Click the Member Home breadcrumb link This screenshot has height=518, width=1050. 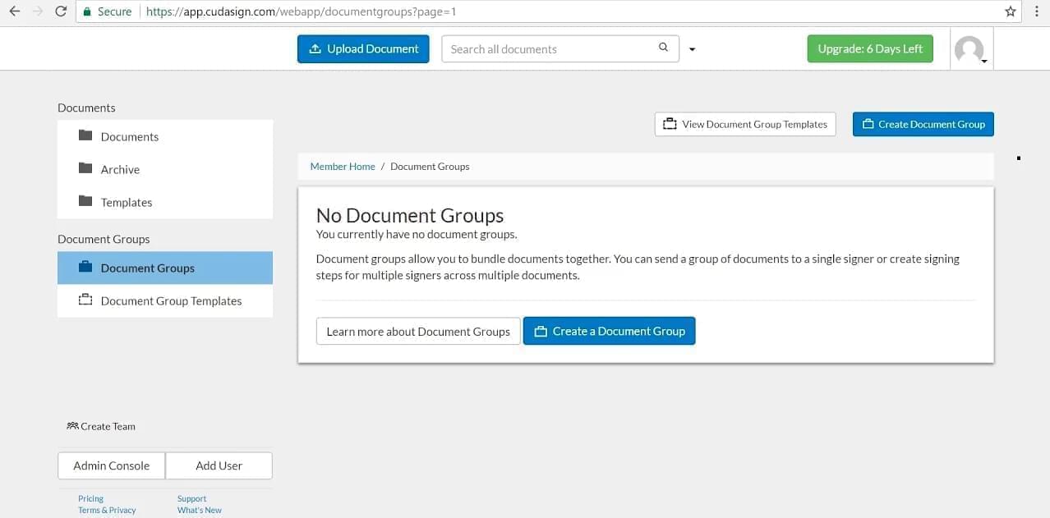click(342, 166)
